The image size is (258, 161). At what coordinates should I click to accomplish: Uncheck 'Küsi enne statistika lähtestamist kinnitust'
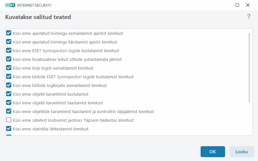9,129
